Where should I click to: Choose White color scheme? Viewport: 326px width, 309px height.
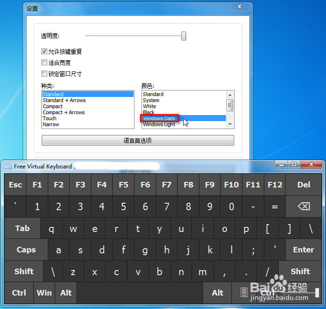[x=184, y=106]
